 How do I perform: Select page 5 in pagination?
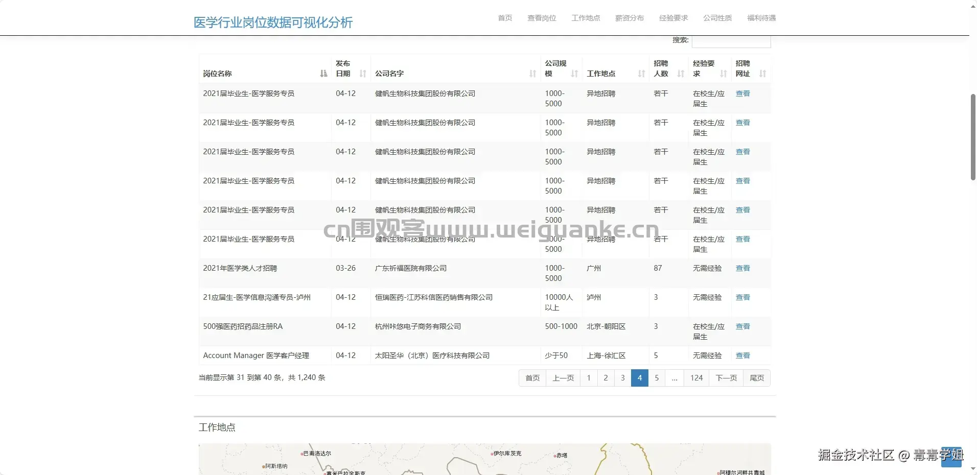pos(657,378)
